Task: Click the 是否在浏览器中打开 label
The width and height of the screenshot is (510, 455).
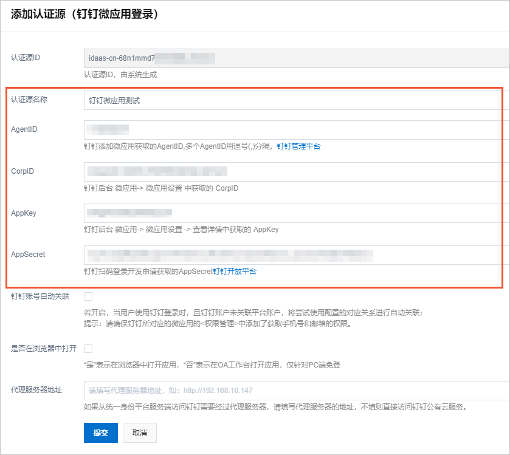Action: click(x=44, y=349)
